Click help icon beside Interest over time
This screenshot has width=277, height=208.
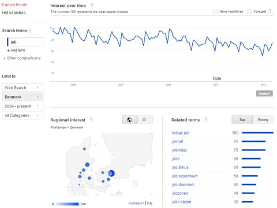click(x=92, y=6)
